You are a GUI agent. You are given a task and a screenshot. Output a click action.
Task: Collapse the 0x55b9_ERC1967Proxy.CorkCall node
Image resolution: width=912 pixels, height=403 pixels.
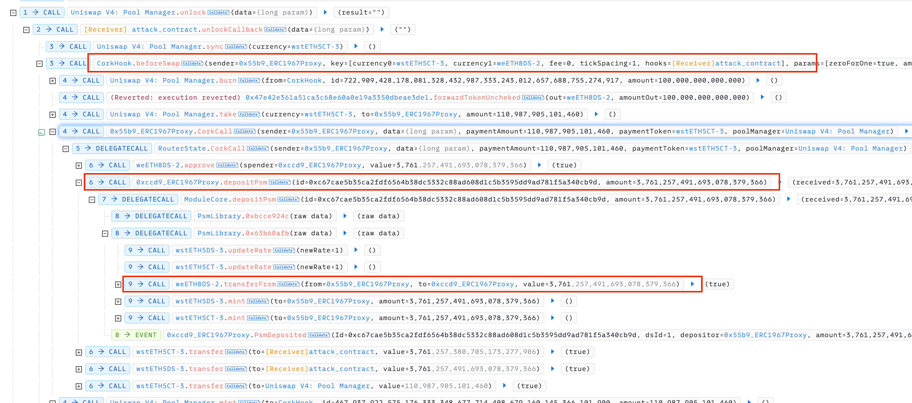point(52,132)
